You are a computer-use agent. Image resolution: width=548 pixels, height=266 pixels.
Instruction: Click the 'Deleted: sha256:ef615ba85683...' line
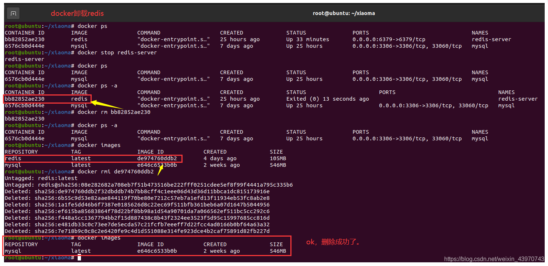[137, 211]
